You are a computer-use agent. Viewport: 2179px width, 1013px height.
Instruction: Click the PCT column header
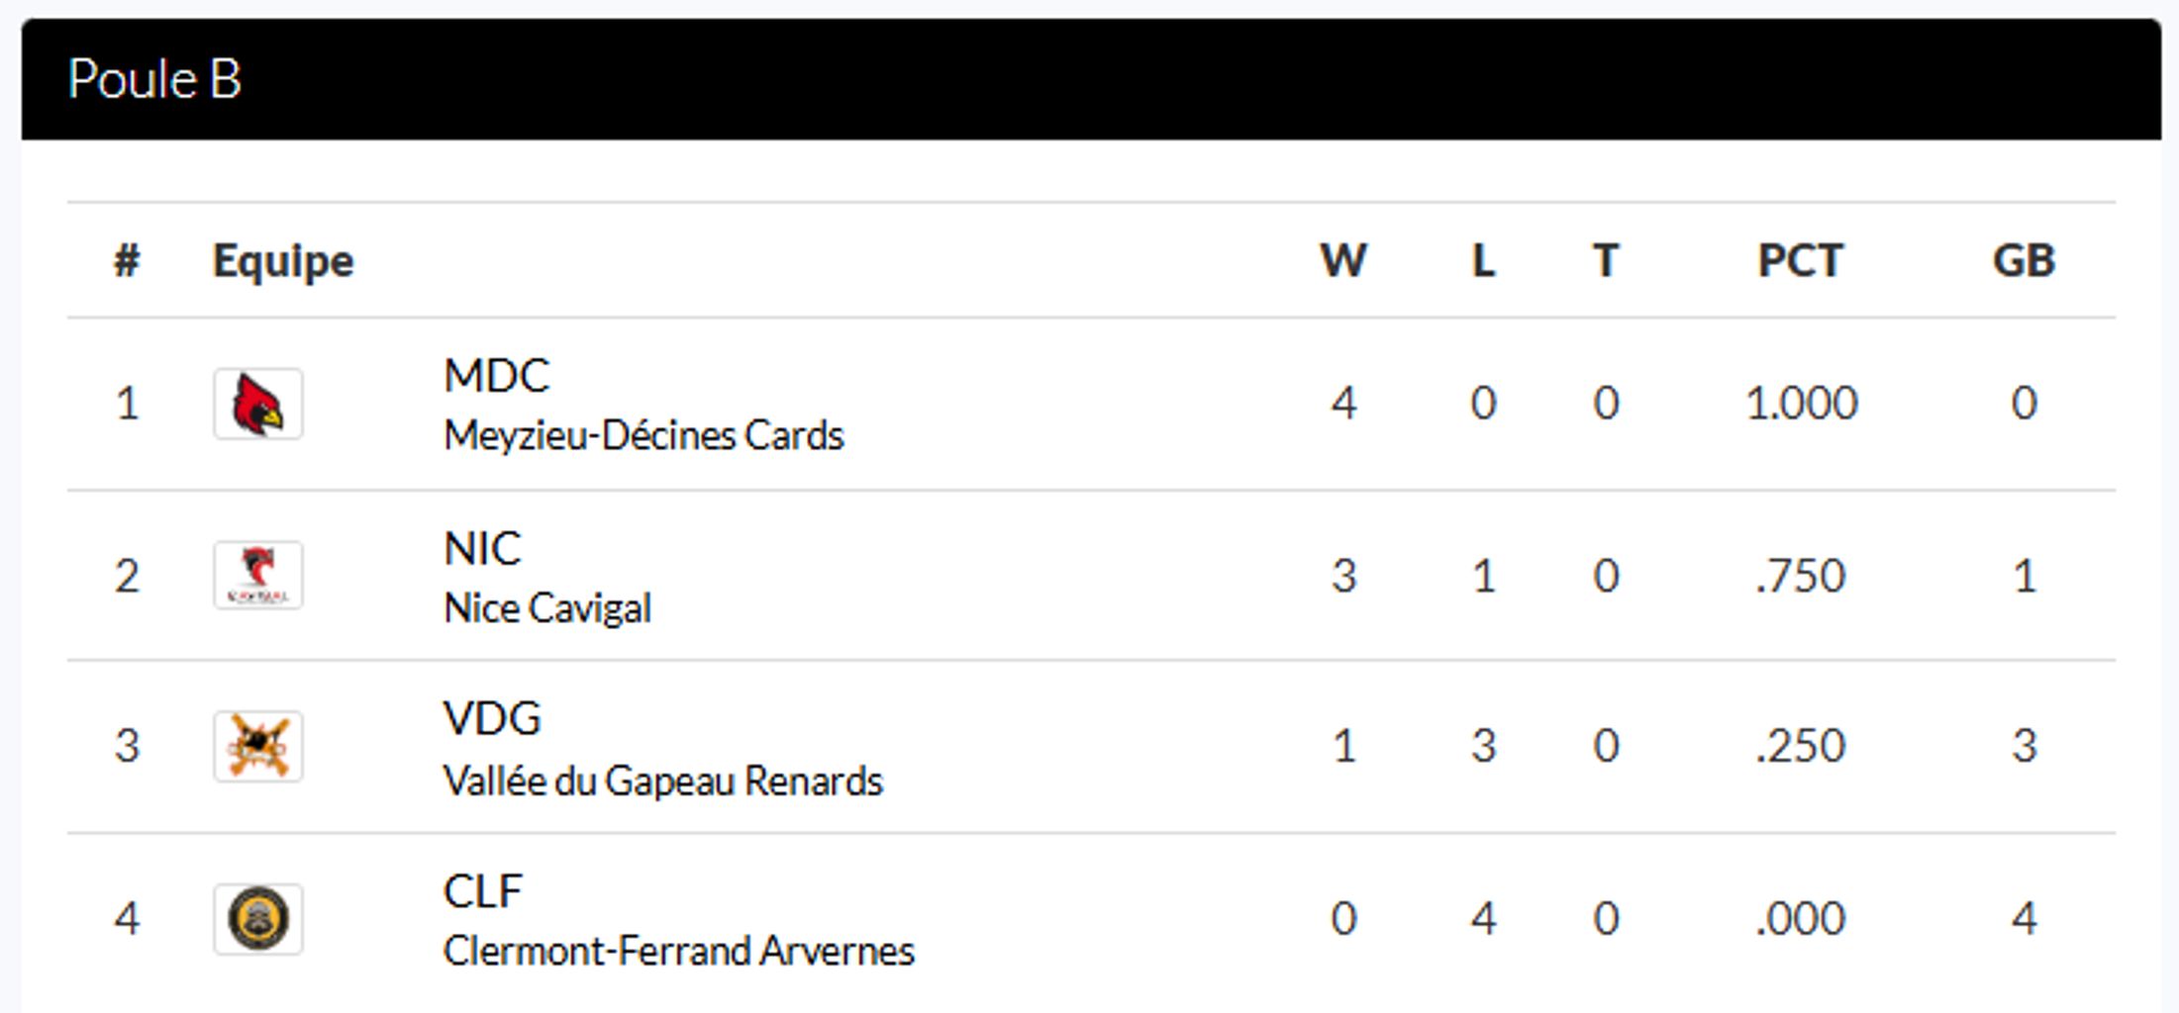pos(1800,261)
